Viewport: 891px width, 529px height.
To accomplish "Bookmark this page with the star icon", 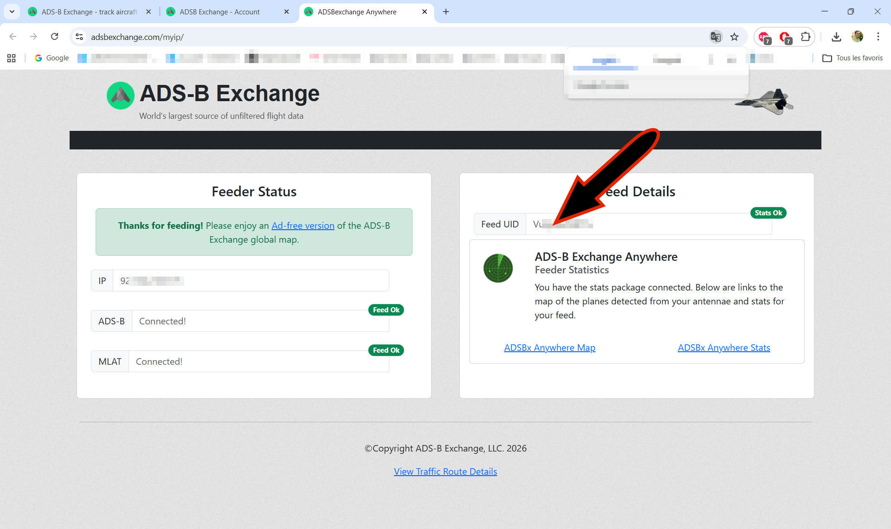I will 734,37.
